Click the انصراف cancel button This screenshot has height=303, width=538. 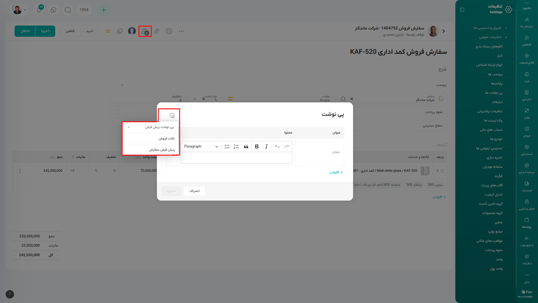coord(194,191)
